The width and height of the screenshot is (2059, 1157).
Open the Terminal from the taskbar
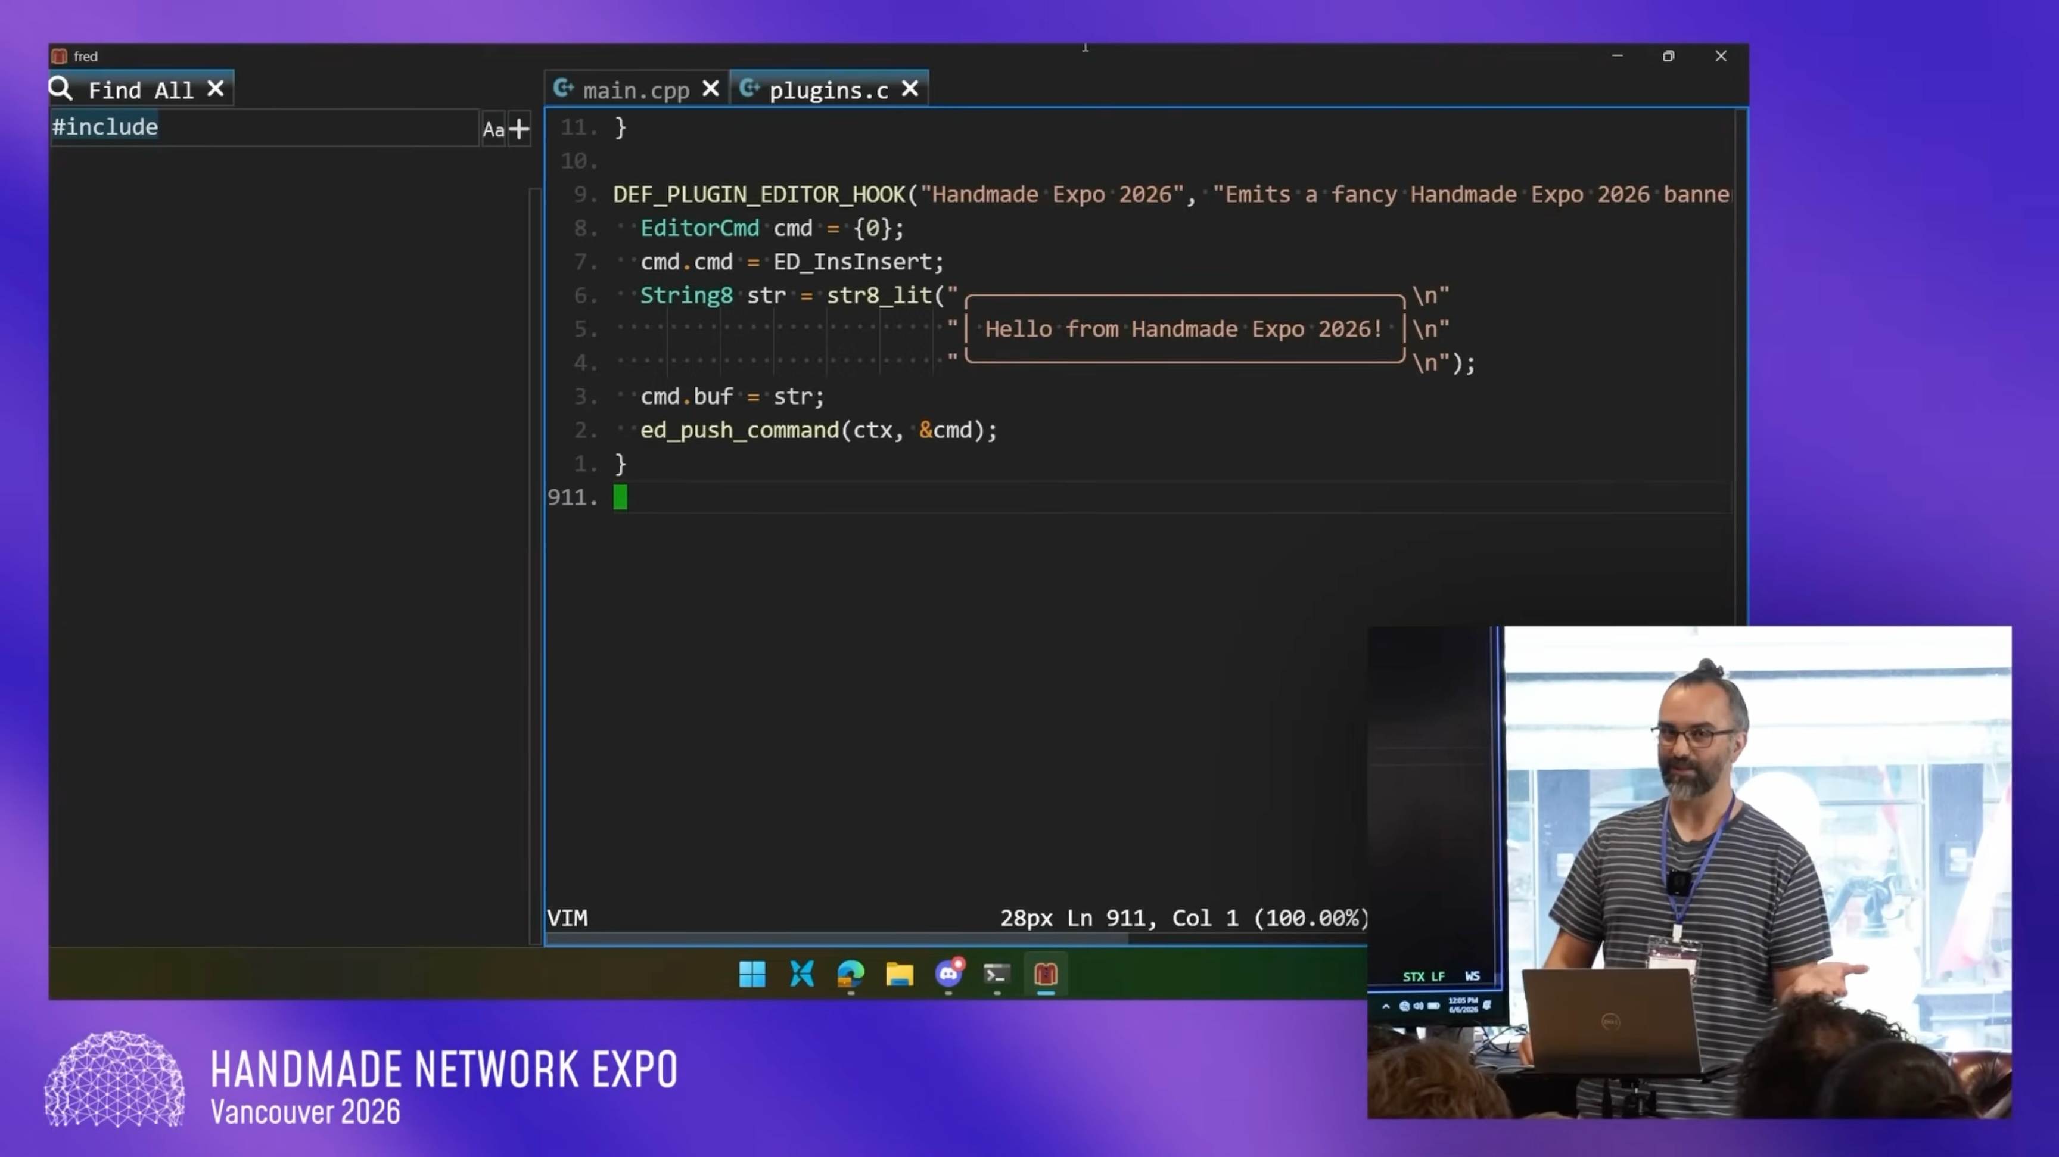click(x=997, y=974)
